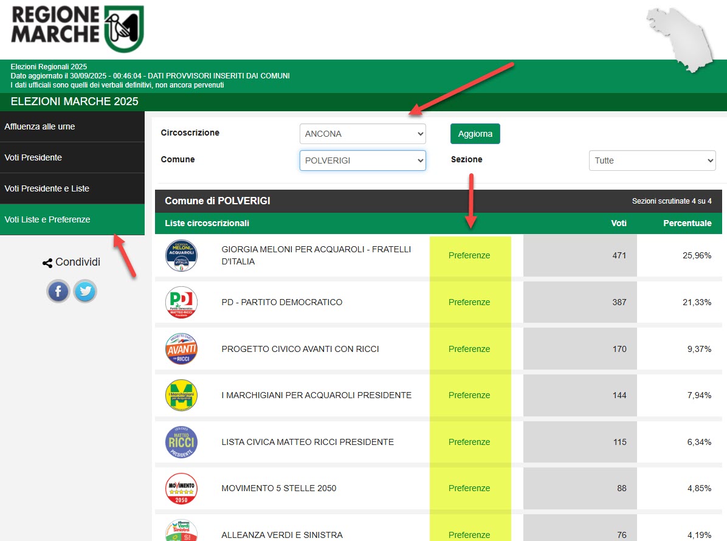Click the Dato aggiornato timestamp line
This screenshot has height=541, width=727.
150,75
